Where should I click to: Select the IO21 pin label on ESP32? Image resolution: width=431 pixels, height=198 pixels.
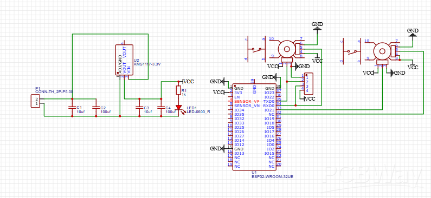(x=269, y=110)
